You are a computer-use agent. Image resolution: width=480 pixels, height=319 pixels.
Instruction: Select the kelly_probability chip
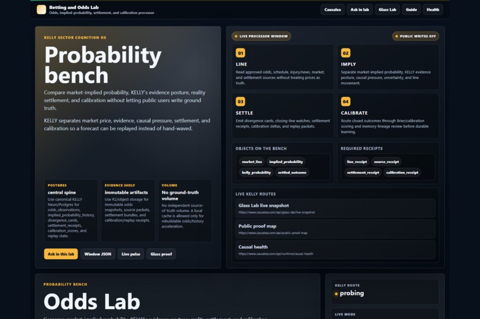click(x=256, y=172)
